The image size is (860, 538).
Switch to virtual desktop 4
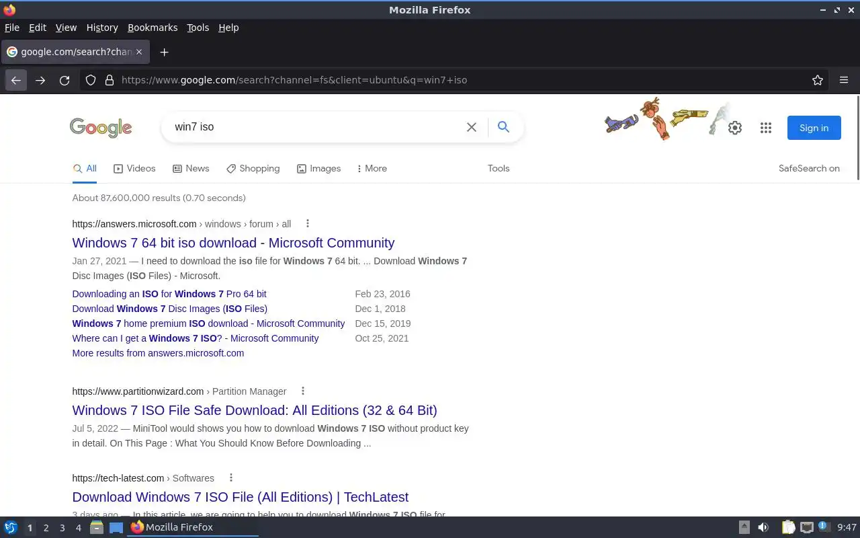click(78, 528)
